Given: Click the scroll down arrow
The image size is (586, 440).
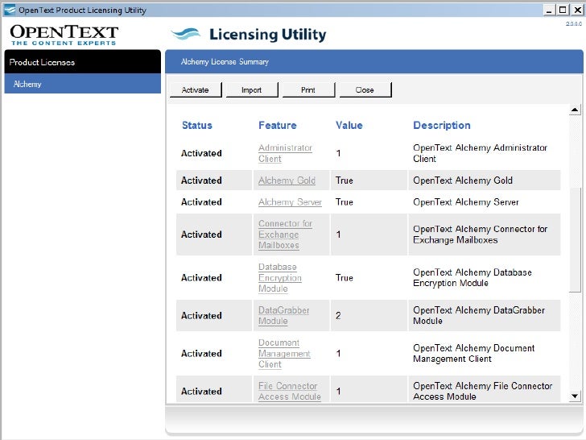Looking at the screenshot, I should [575, 396].
